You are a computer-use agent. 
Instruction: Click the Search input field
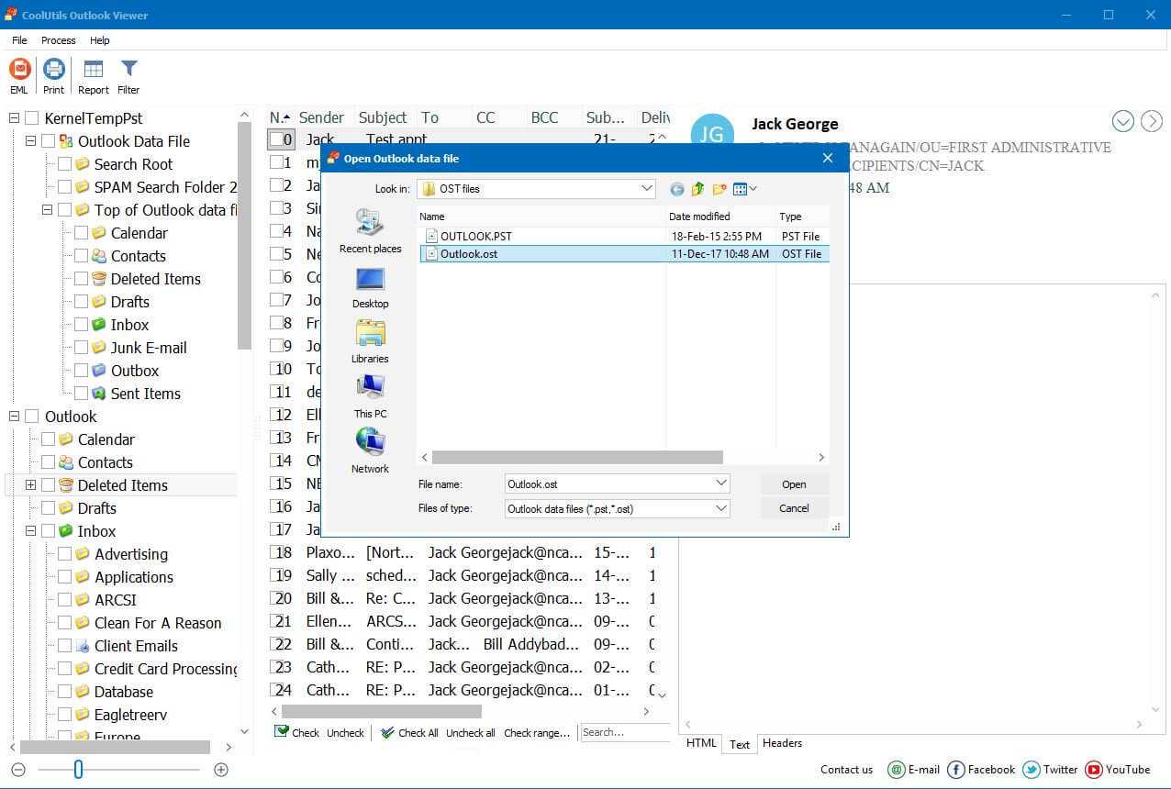tap(626, 733)
